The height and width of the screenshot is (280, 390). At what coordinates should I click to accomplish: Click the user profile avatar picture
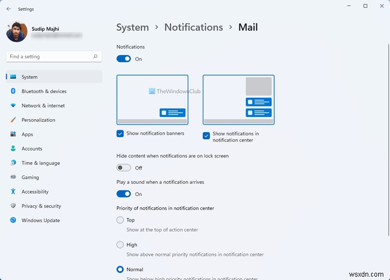(x=17, y=32)
